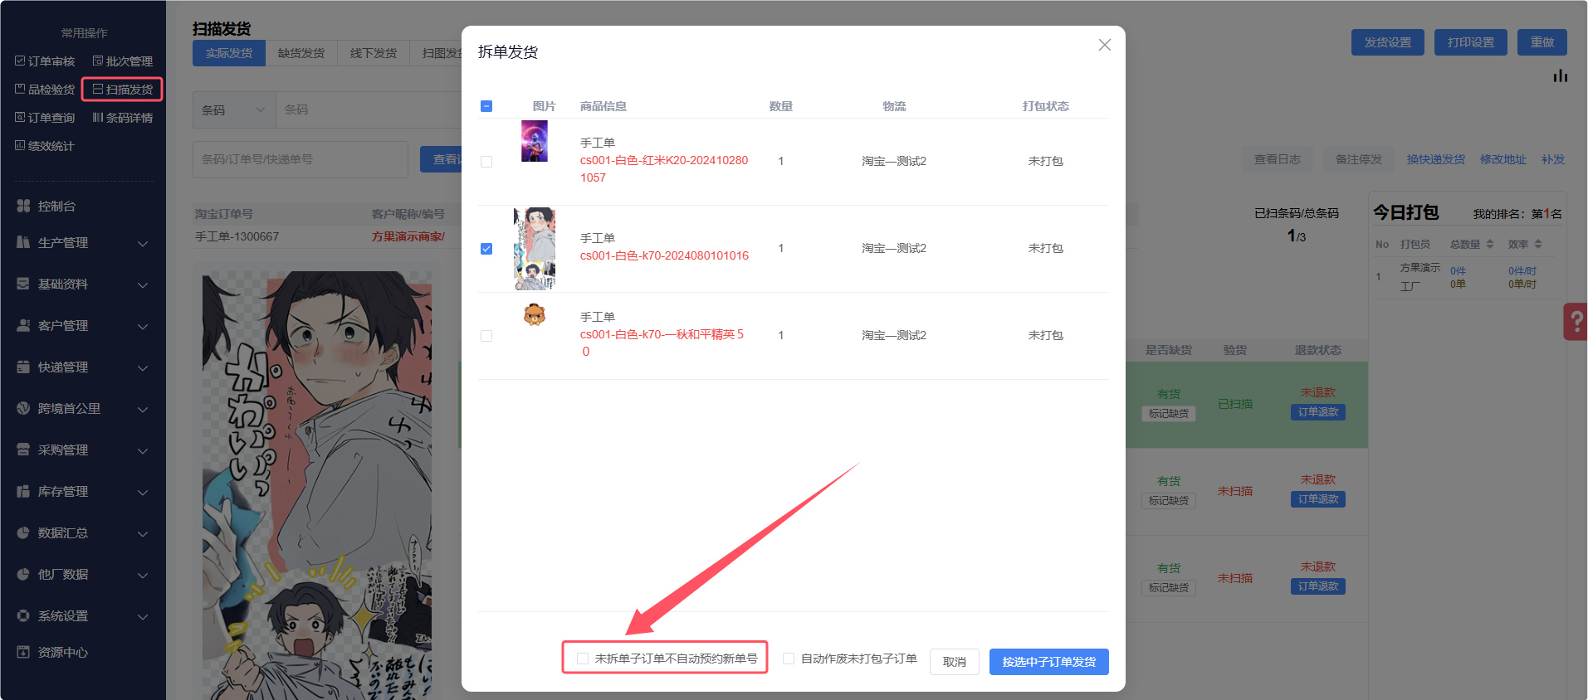
Task: Click the 查看日志 button
Action: pyautogui.click(x=1278, y=159)
